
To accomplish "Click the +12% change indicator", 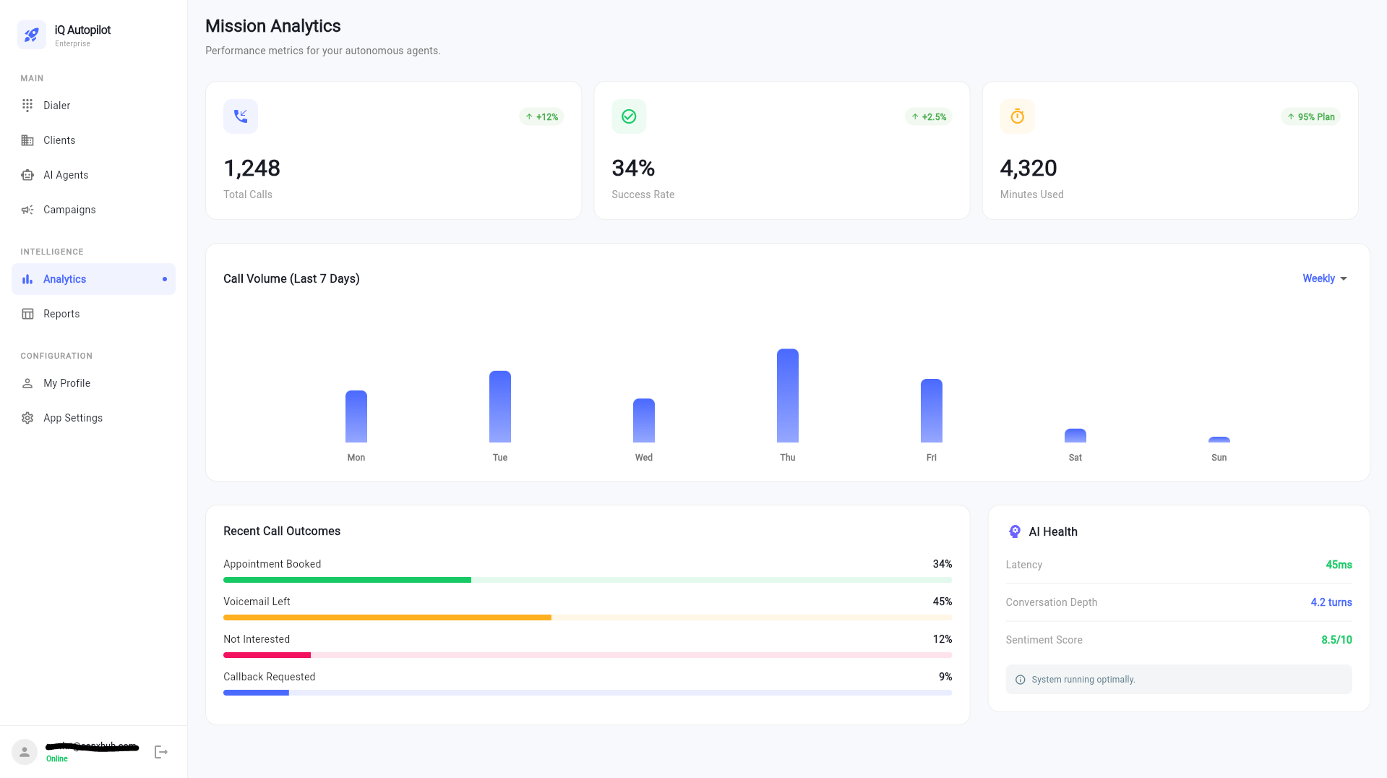I will 541,116.
